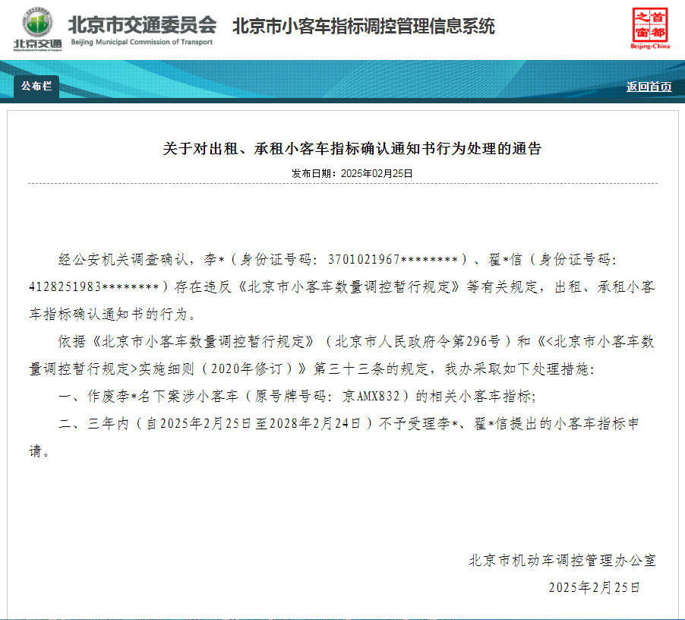Click the announcement title 关于对出租、承租小客车指标确认通知书行为处理的通告
The height and width of the screenshot is (620, 685).
click(352, 149)
